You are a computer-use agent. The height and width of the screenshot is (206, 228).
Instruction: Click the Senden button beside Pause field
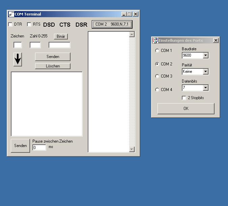click(20, 146)
